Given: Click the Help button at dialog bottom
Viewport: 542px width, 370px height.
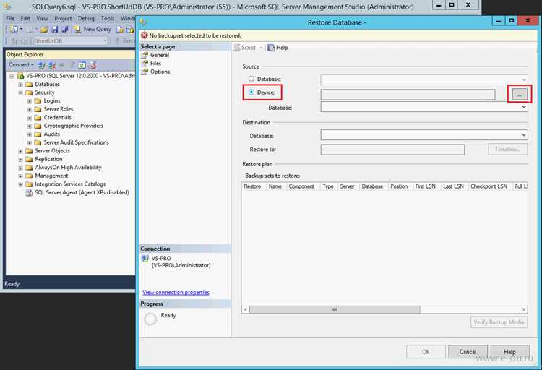Looking at the screenshot, I should coord(510,352).
